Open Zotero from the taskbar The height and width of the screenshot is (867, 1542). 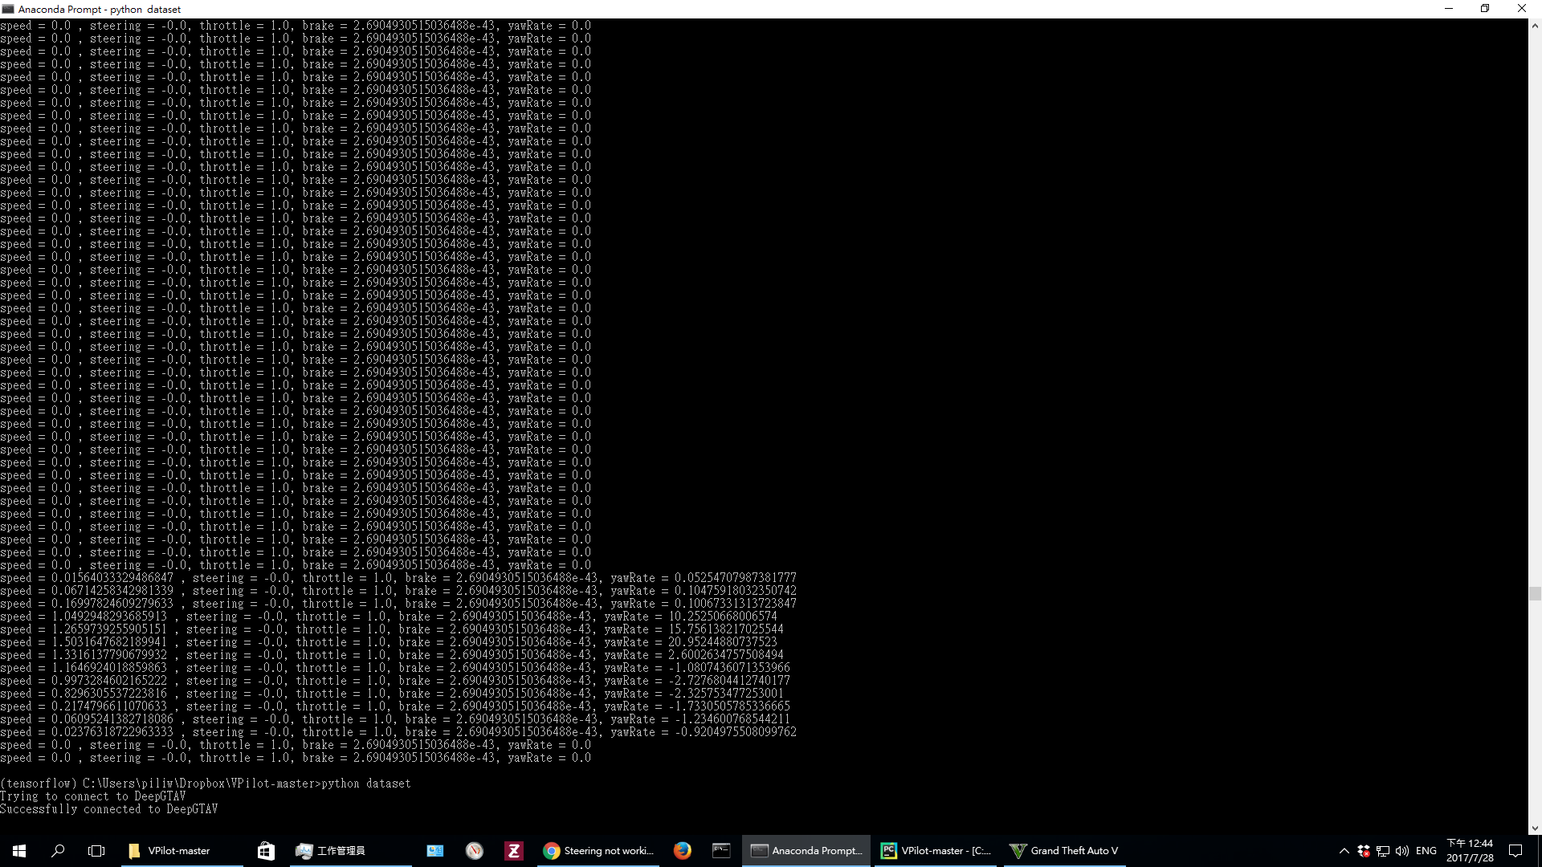click(x=514, y=851)
